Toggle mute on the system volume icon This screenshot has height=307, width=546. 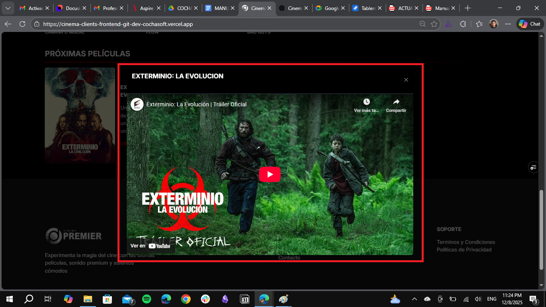(478, 299)
